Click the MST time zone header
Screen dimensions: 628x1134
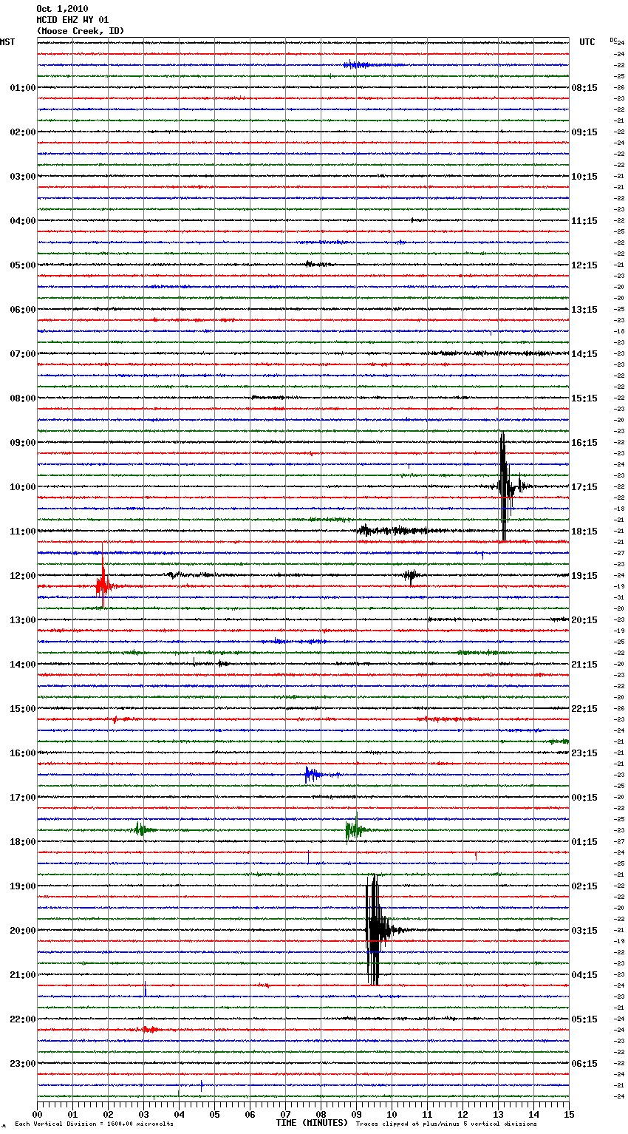coord(7,42)
